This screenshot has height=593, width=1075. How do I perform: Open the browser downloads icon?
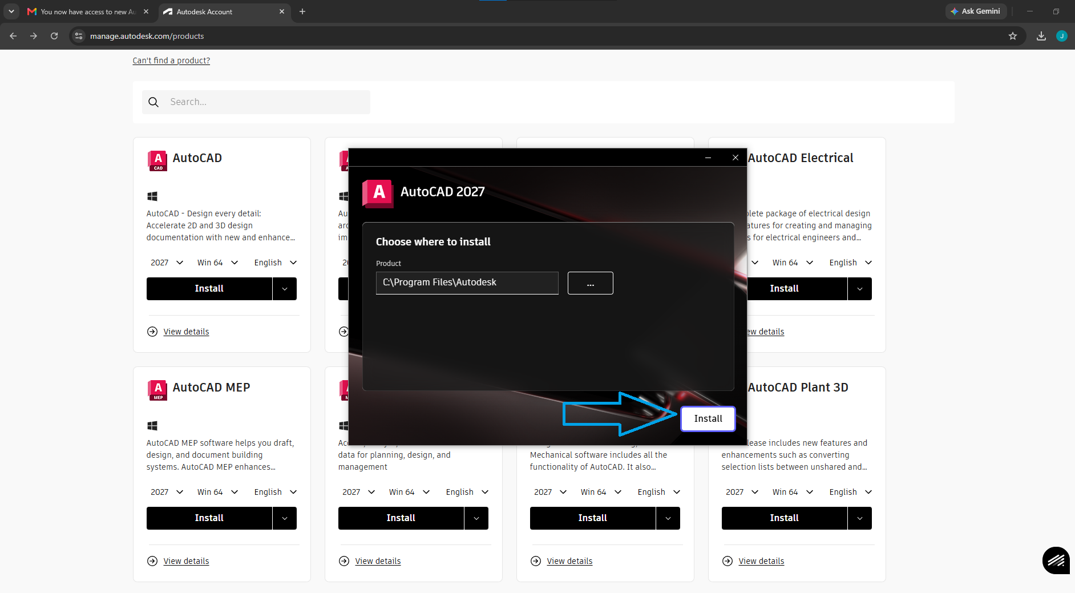tap(1041, 36)
